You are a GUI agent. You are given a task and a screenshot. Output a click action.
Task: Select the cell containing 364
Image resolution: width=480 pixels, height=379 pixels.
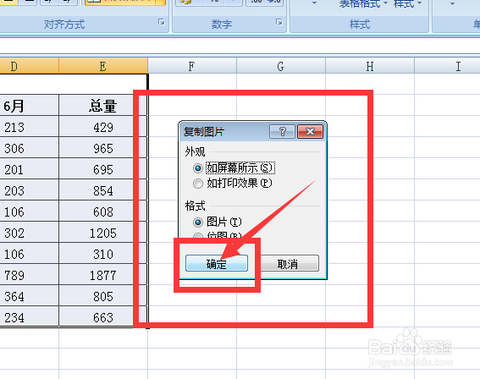point(30,295)
